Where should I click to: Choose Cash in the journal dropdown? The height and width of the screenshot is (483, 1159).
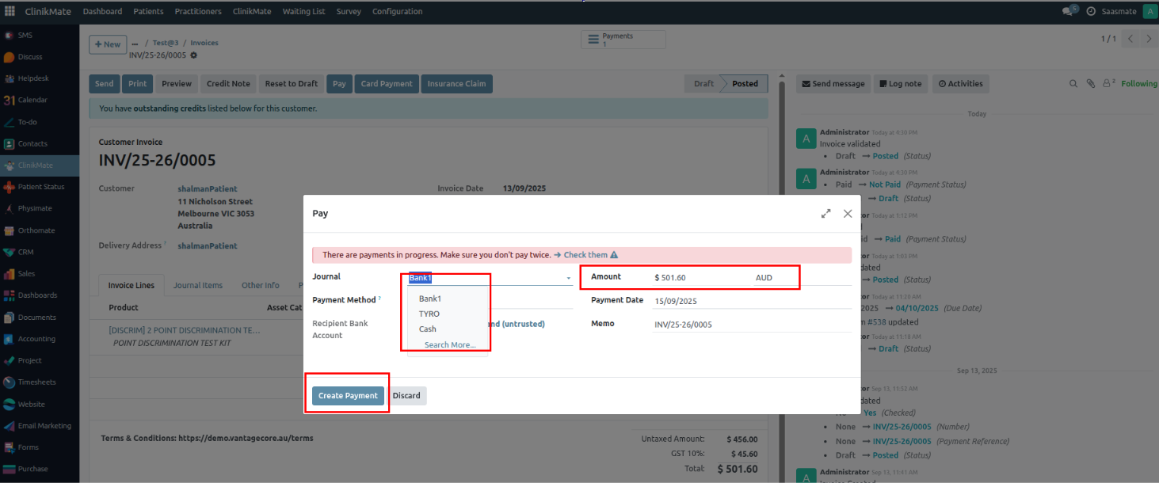tap(428, 329)
